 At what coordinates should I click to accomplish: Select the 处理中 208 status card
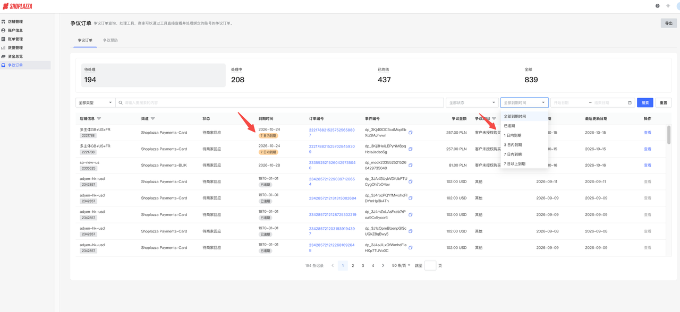pos(300,75)
